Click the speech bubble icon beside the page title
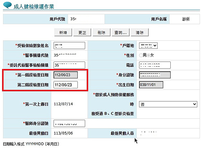This screenshot has height=149, width=202. coord(7,6)
